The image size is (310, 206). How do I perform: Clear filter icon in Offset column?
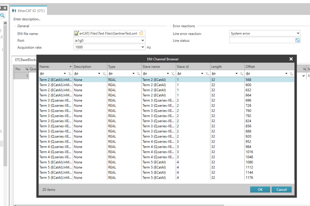coord(291,74)
